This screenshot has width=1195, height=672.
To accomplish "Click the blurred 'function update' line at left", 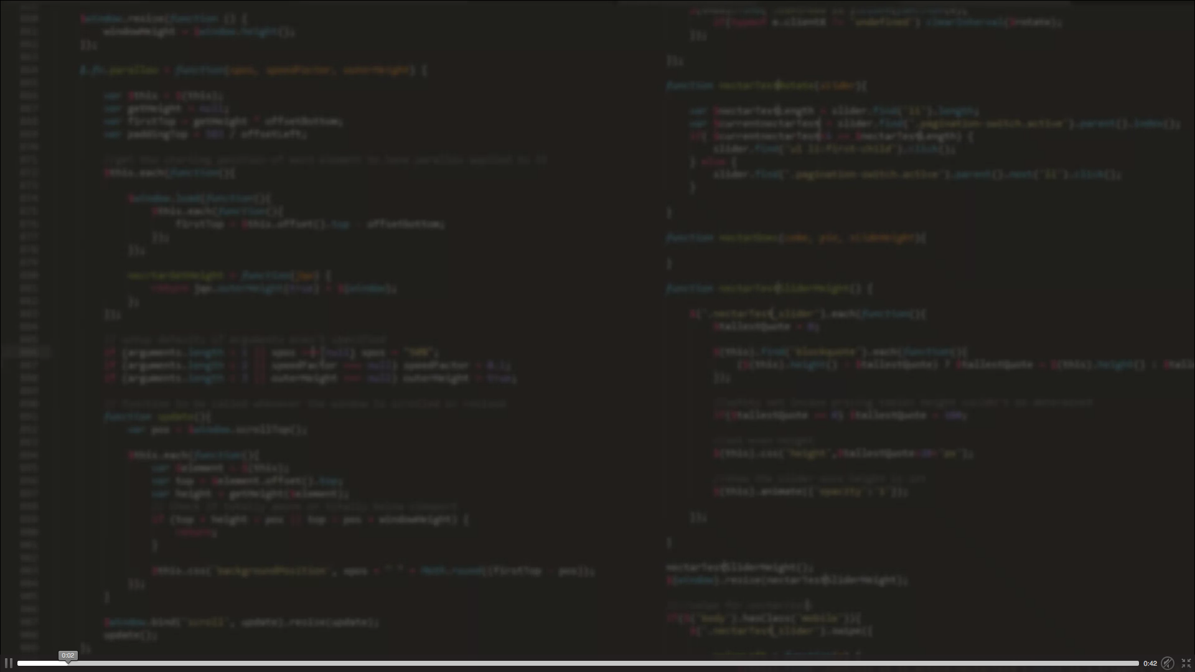I will (x=157, y=416).
